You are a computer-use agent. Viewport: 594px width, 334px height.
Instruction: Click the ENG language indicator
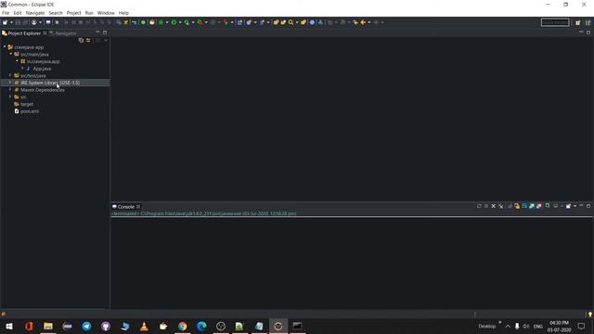click(538, 326)
